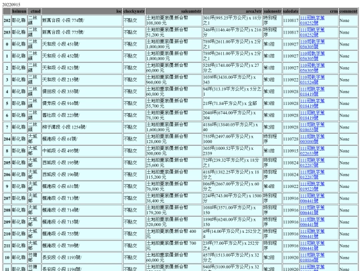Image resolution: width=361 pixels, height=271 pixels.
Task: Click the loc cell ending 451號
Action: (x=82, y=44)
